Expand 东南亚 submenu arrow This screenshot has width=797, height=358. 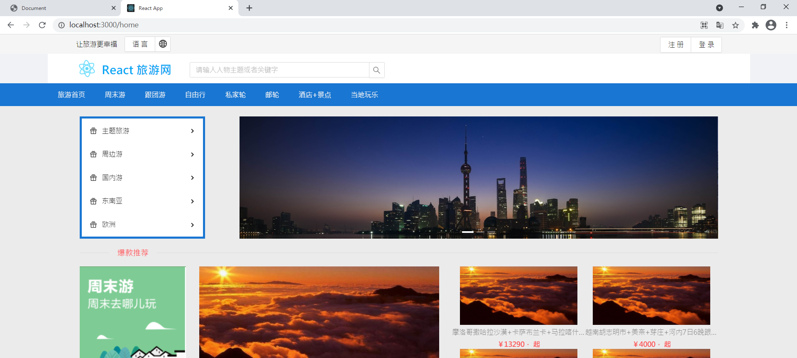pyautogui.click(x=192, y=201)
